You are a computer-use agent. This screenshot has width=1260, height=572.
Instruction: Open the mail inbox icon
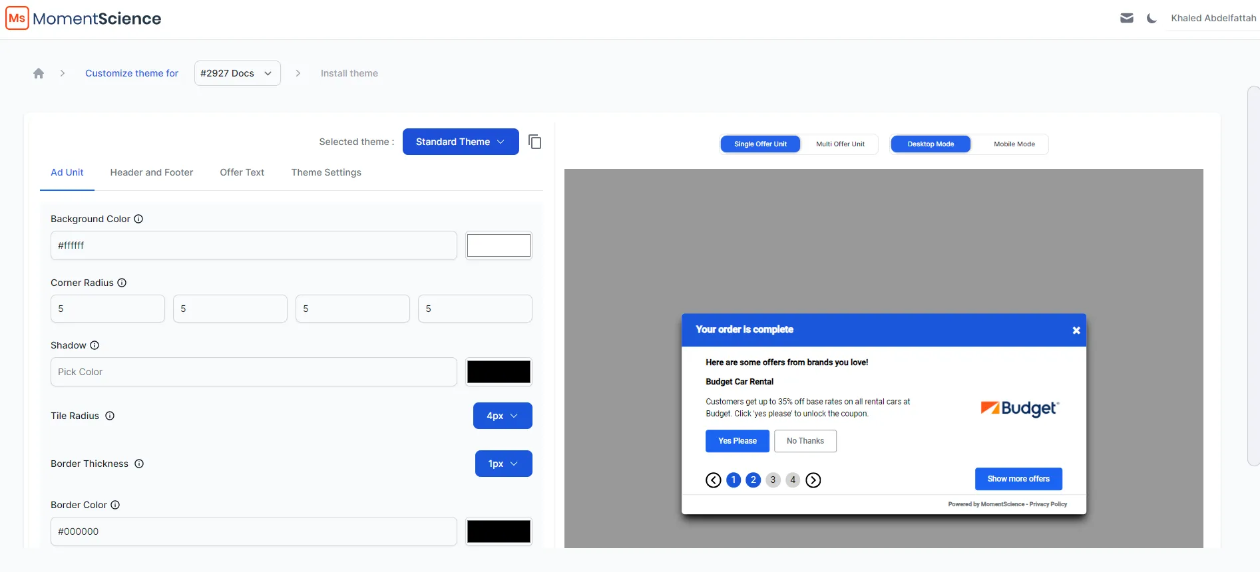[1127, 18]
